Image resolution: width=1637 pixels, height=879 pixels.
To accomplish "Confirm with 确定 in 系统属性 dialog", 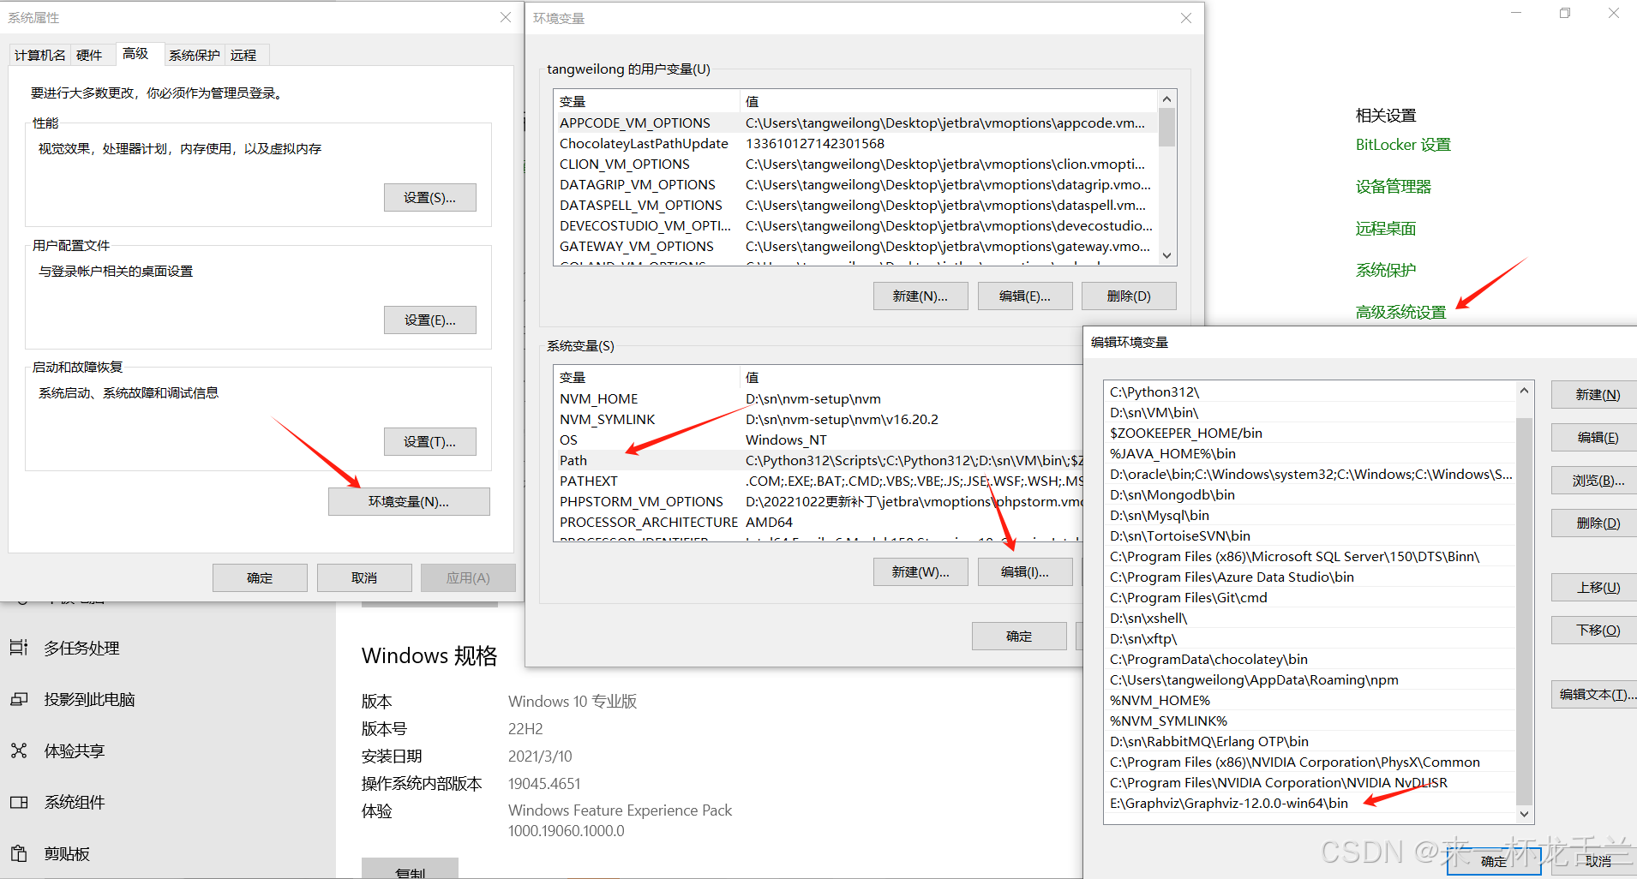I will click(x=260, y=577).
